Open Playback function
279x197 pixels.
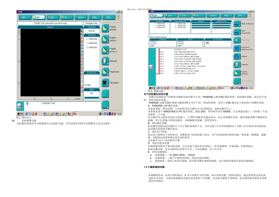pyautogui.click(x=237, y=65)
